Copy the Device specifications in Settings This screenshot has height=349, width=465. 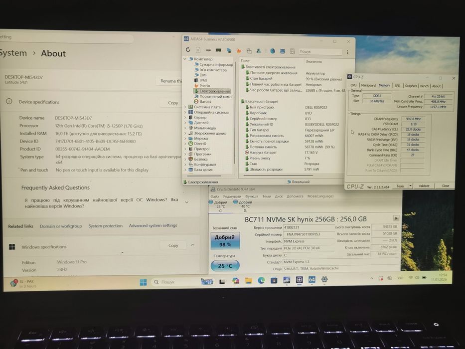173,103
